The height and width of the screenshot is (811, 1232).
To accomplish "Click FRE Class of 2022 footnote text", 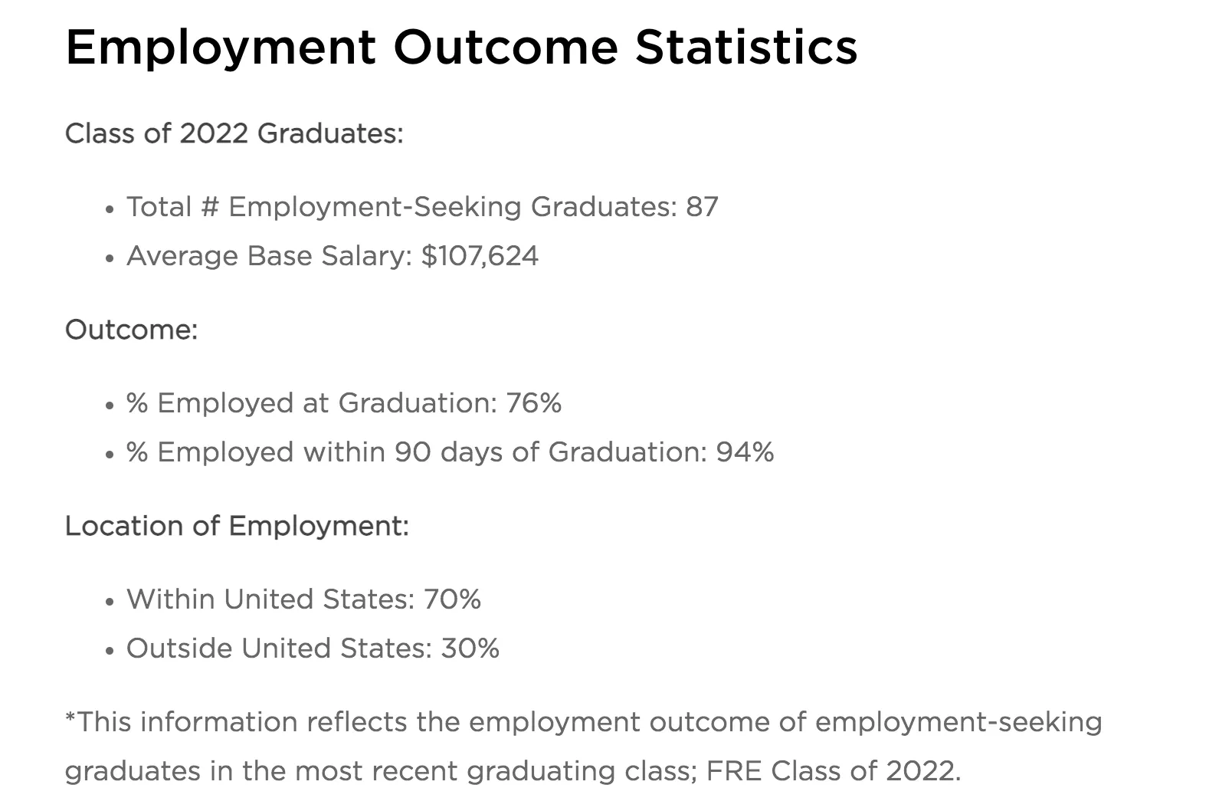I will click(x=833, y=771).
